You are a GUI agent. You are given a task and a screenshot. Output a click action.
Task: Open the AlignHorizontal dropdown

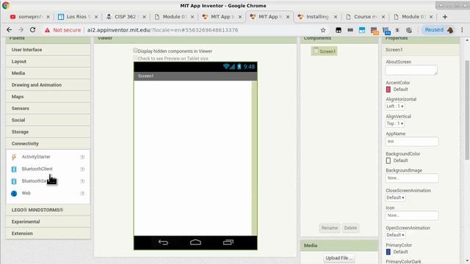[395, 106]
